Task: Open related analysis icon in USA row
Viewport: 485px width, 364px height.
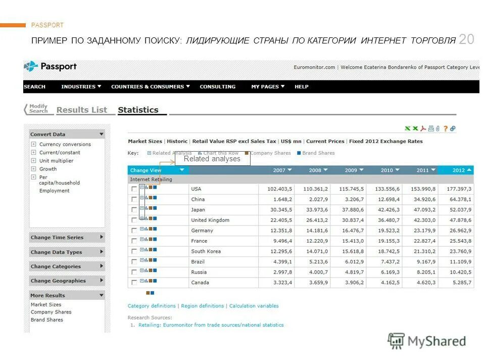Action: [142, 187]
